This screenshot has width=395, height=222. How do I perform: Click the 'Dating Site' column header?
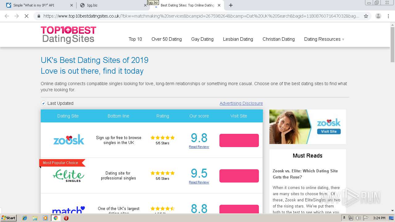68,116
